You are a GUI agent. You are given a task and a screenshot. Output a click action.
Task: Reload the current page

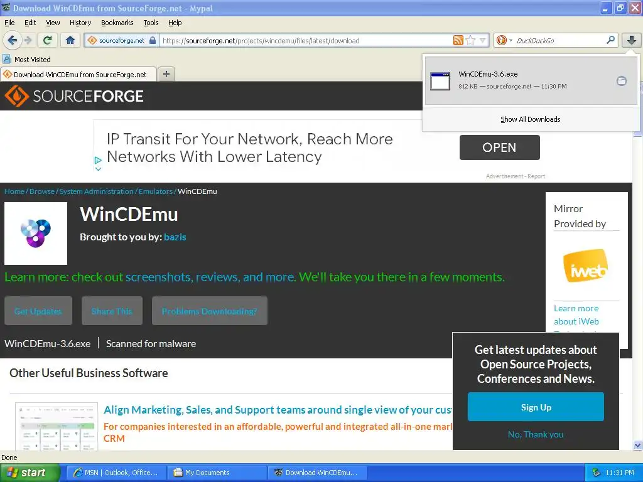pos(47,40)
